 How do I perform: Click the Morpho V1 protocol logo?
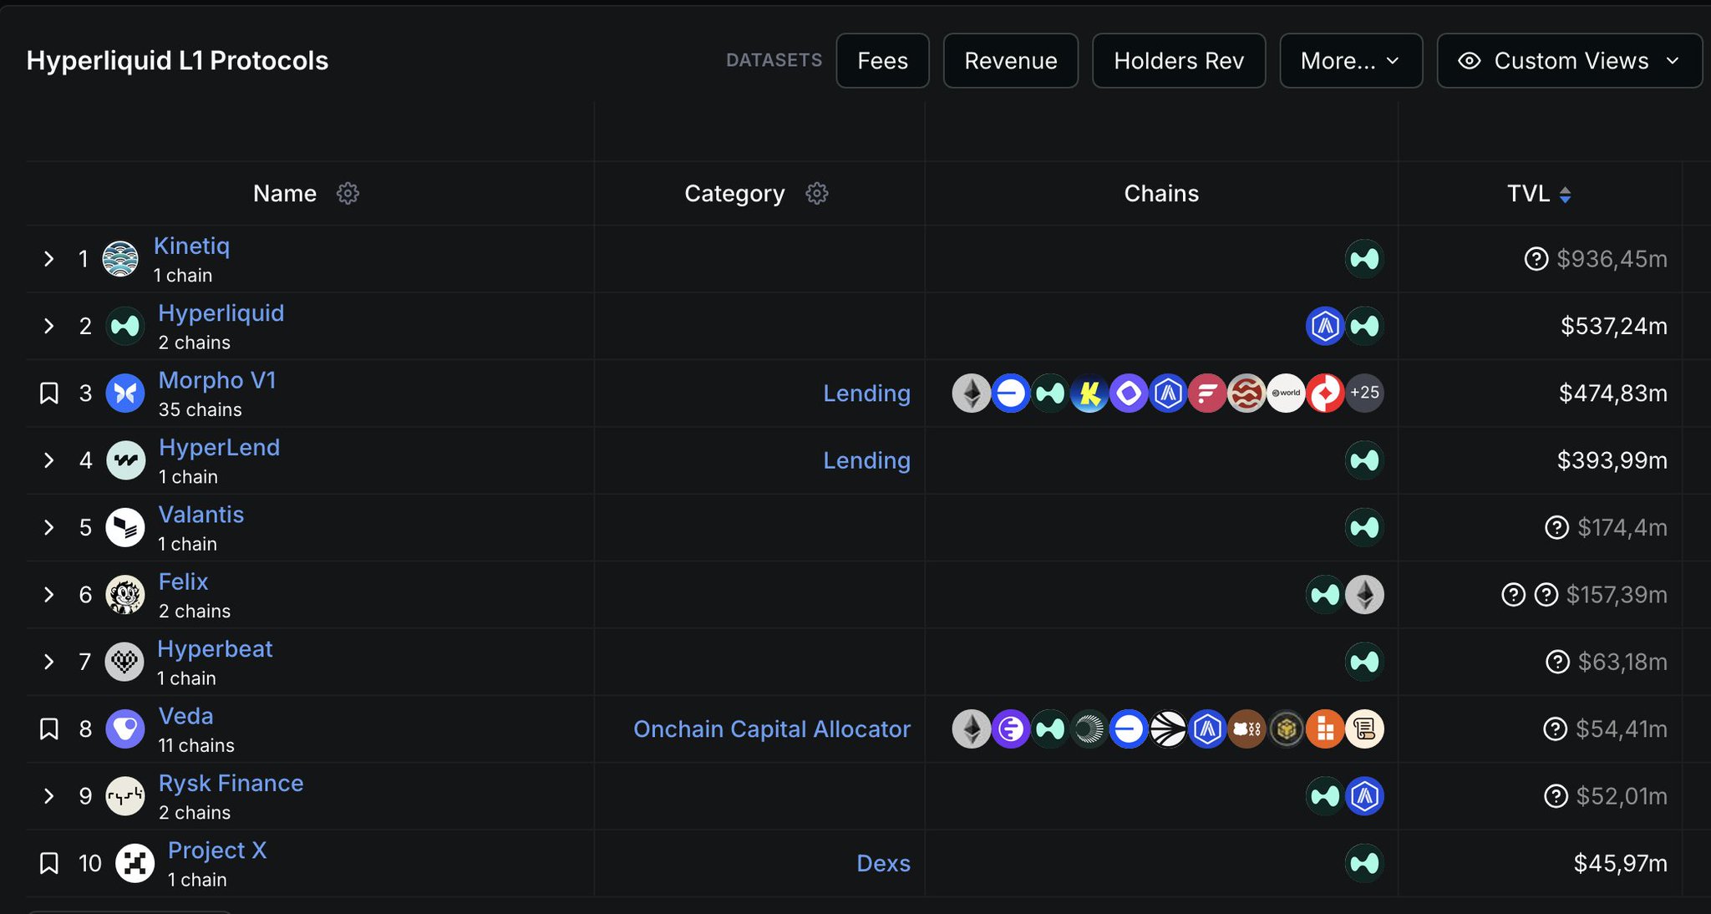(125, 394)
